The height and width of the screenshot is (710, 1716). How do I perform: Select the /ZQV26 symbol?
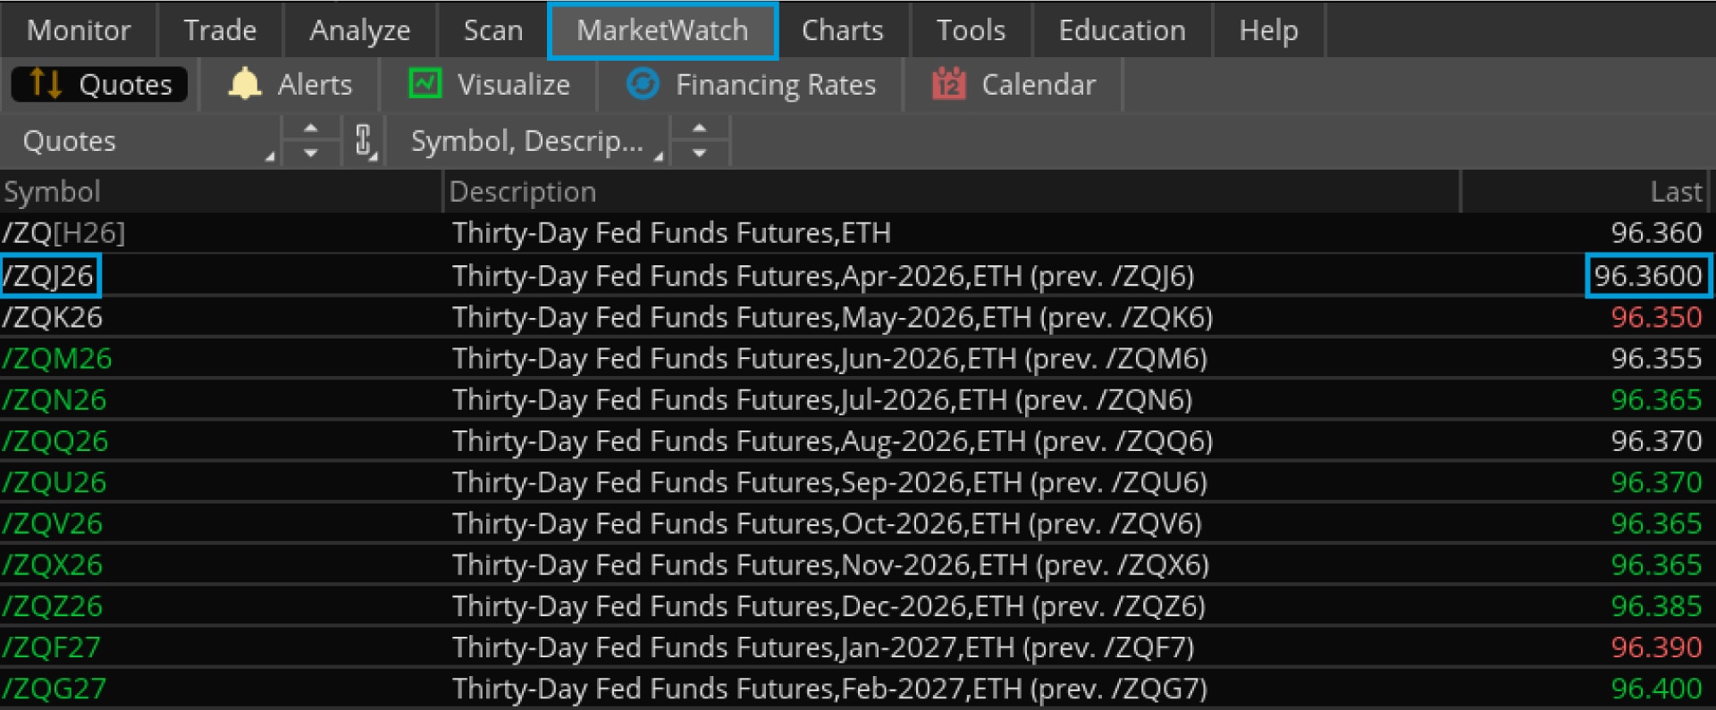[52, 523]
